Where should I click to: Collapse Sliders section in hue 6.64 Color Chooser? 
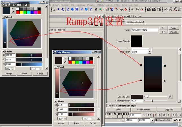56,101
